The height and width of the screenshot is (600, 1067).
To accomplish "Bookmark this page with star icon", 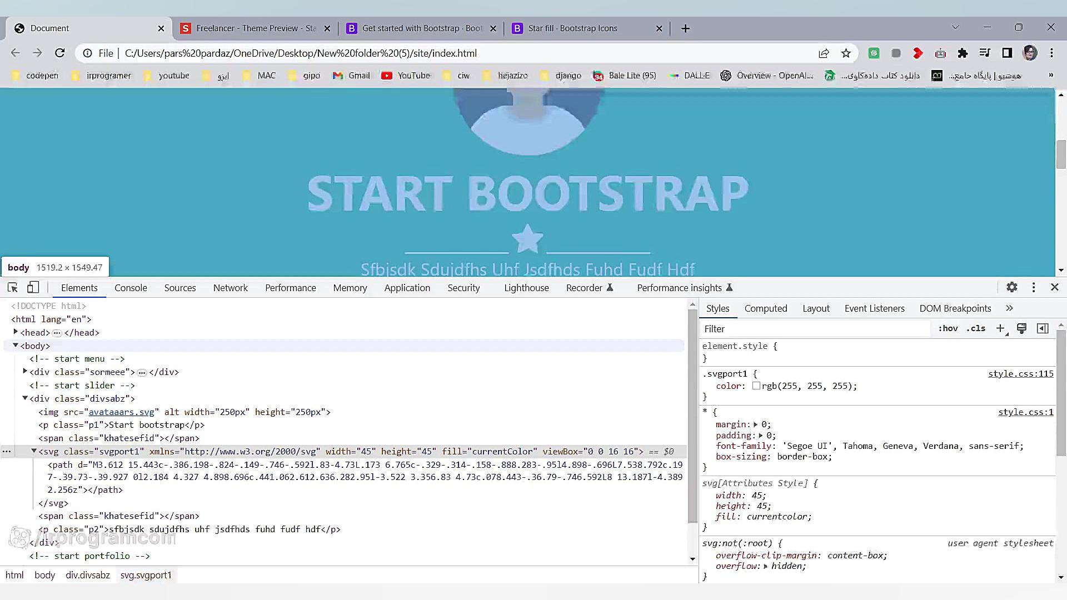I will pos(846,53).
